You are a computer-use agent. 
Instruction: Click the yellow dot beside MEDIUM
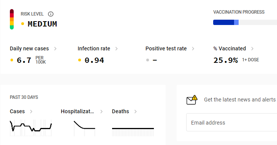point(22,24)
